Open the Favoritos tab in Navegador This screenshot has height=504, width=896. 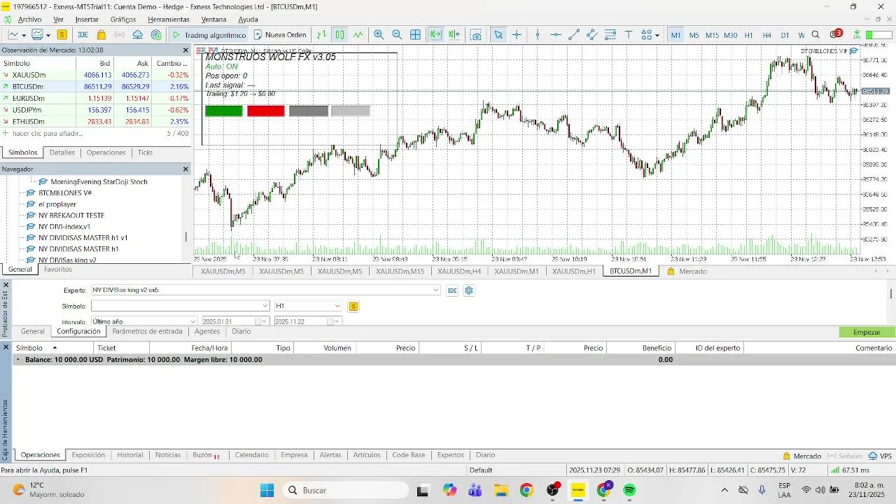[57, 269]
